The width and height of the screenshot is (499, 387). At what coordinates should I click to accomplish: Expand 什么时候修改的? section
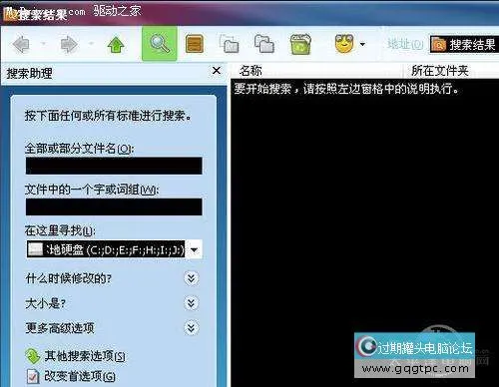click(192, 278)
